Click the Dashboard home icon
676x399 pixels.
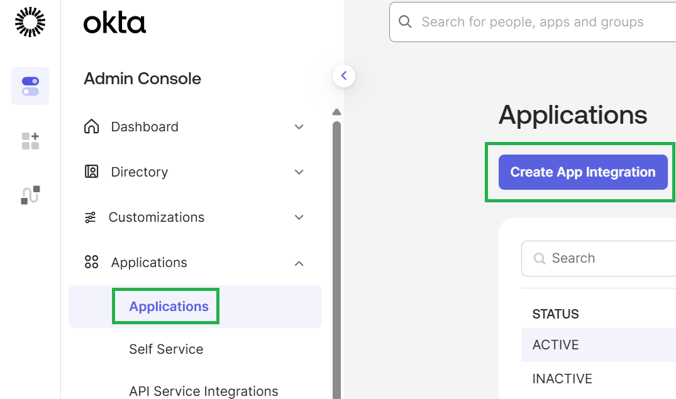[x=91, y=127]
